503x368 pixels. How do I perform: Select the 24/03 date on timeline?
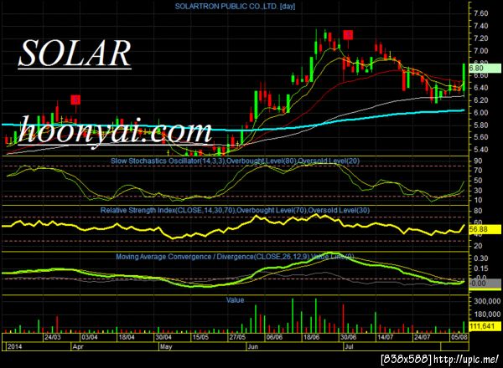tap(52, 337)
